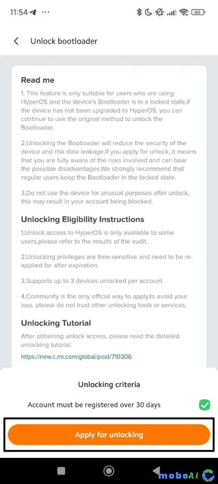Tap the back arrow next to Unlock bootloader

pyautogui.click(x=16, y=41)
